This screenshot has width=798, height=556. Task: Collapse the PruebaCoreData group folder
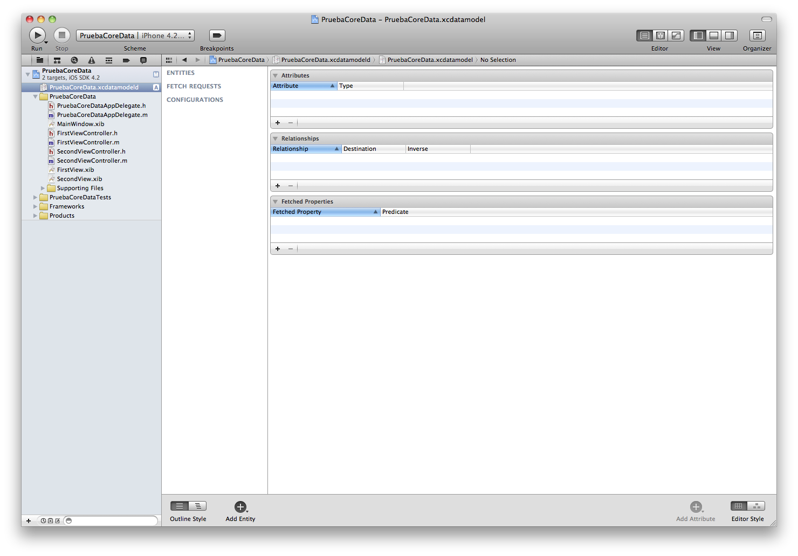36,97
